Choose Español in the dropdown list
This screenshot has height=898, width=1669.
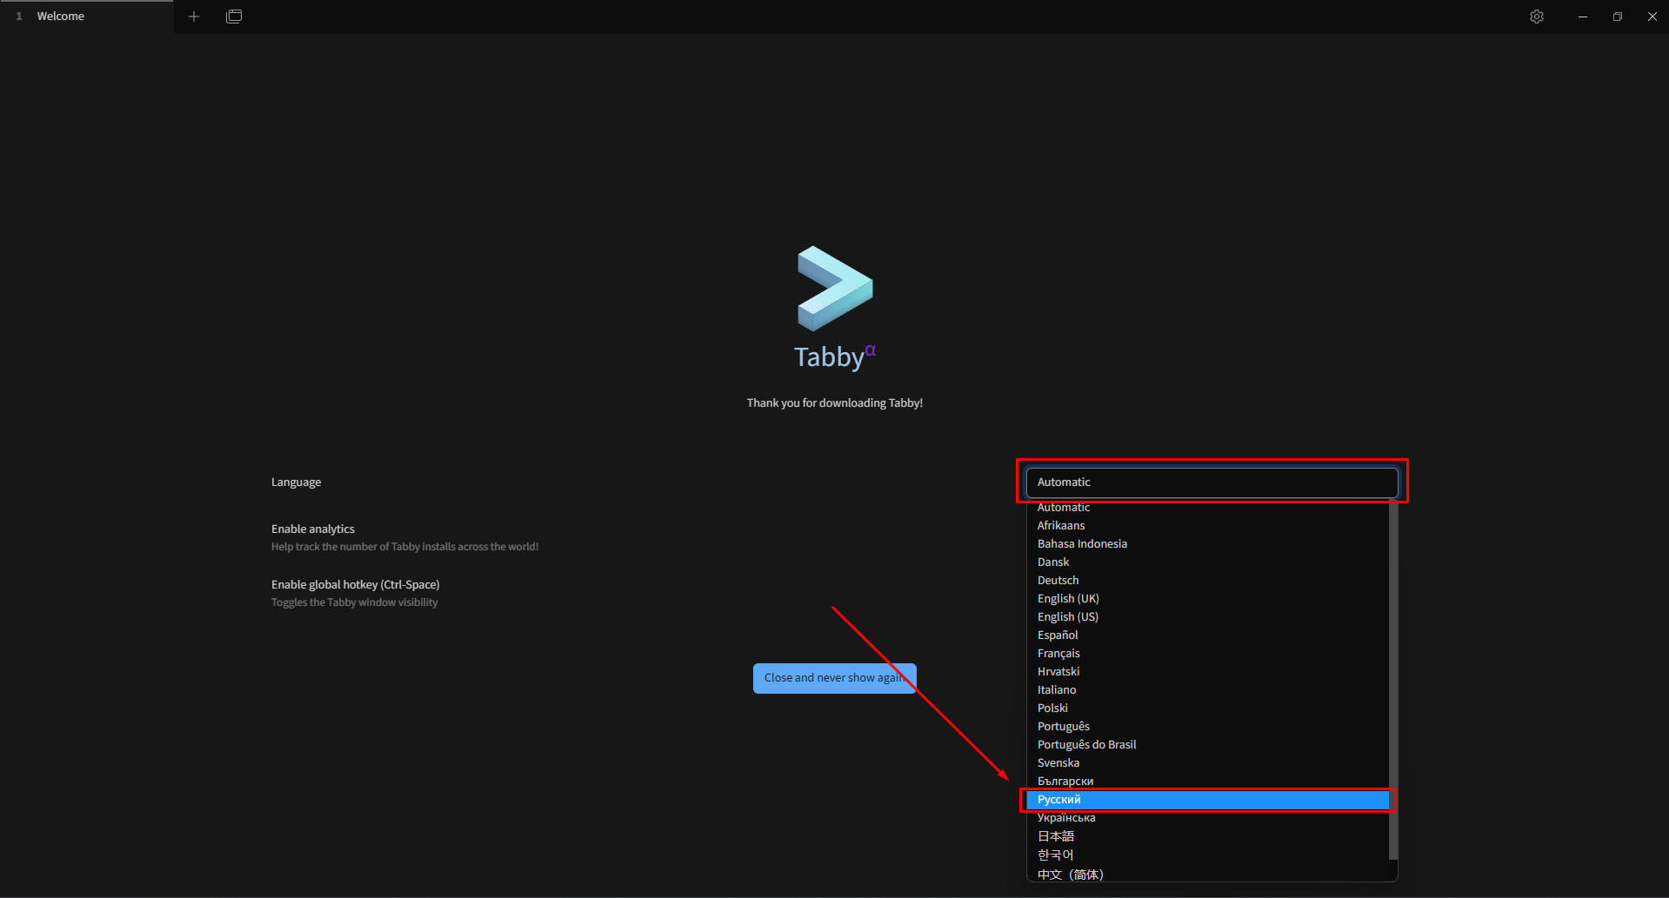coord(1207,635)
